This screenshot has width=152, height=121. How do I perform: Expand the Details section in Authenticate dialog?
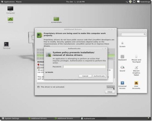pyautogui.click(x=49, y=72)
